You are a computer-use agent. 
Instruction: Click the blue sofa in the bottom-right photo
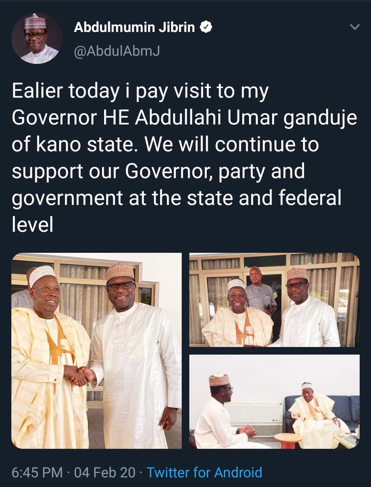point(345,408)
